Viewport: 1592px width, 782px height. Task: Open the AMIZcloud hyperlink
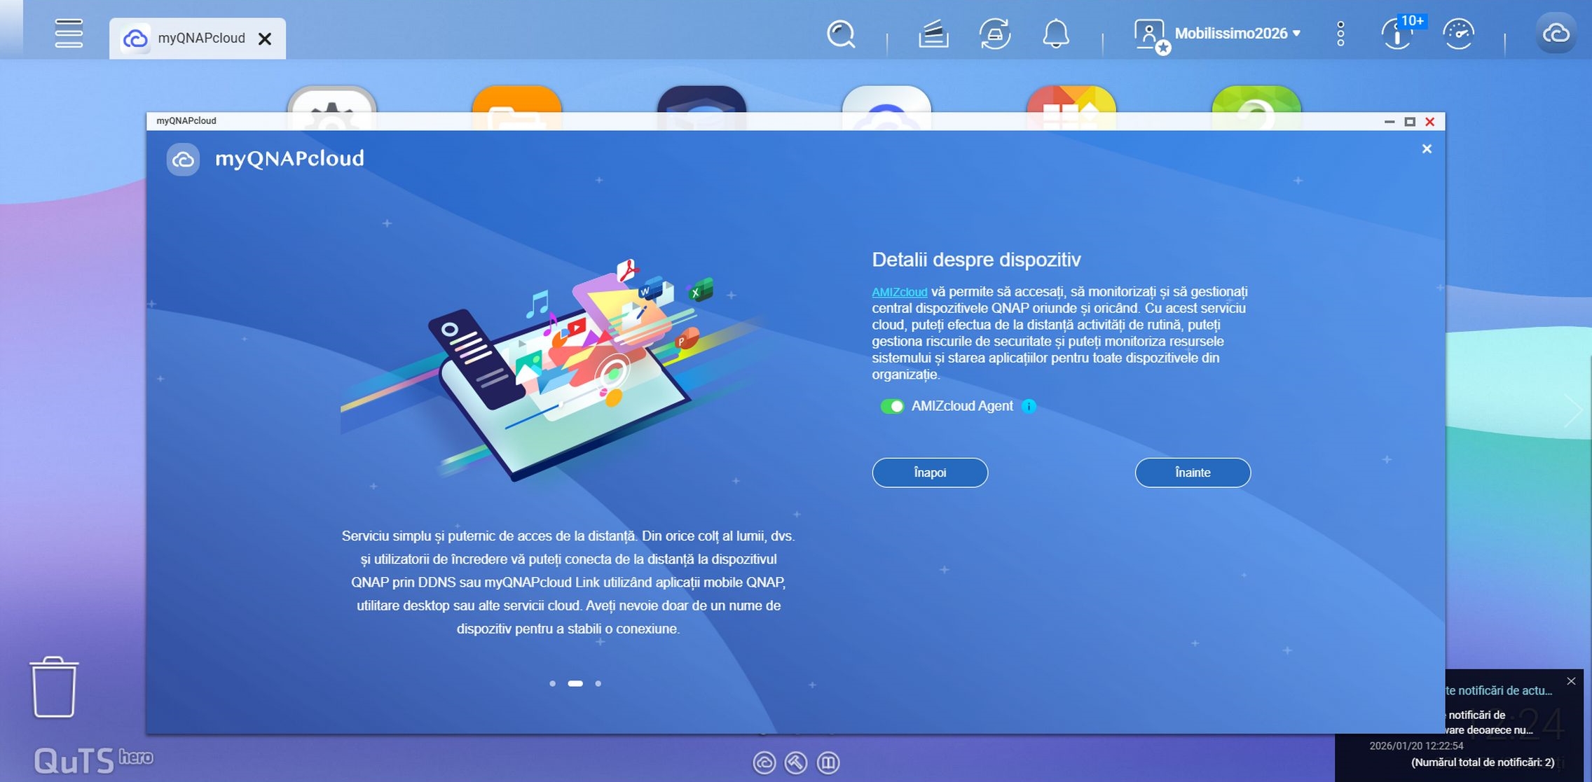click(899, 292)
